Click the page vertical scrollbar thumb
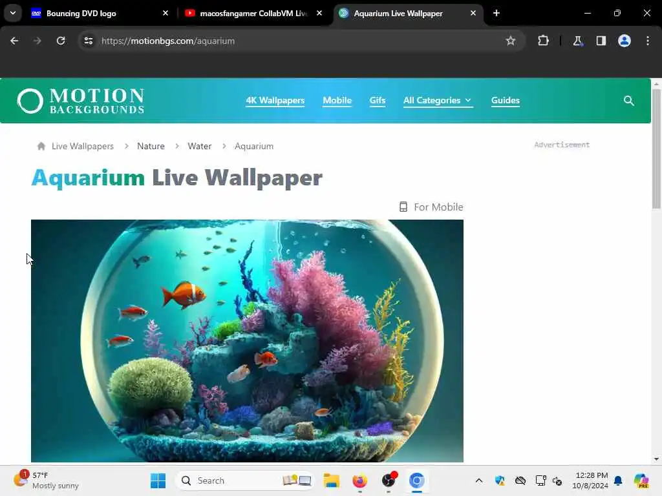Viewport: 662px width, 496px height. tap(656, 149)
